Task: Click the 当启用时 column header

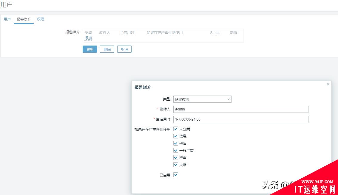Action: tap(127, 32)
